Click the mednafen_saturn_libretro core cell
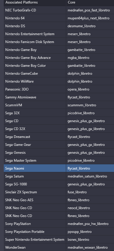This screenshot has width=114, height=251. click(90, 176)
